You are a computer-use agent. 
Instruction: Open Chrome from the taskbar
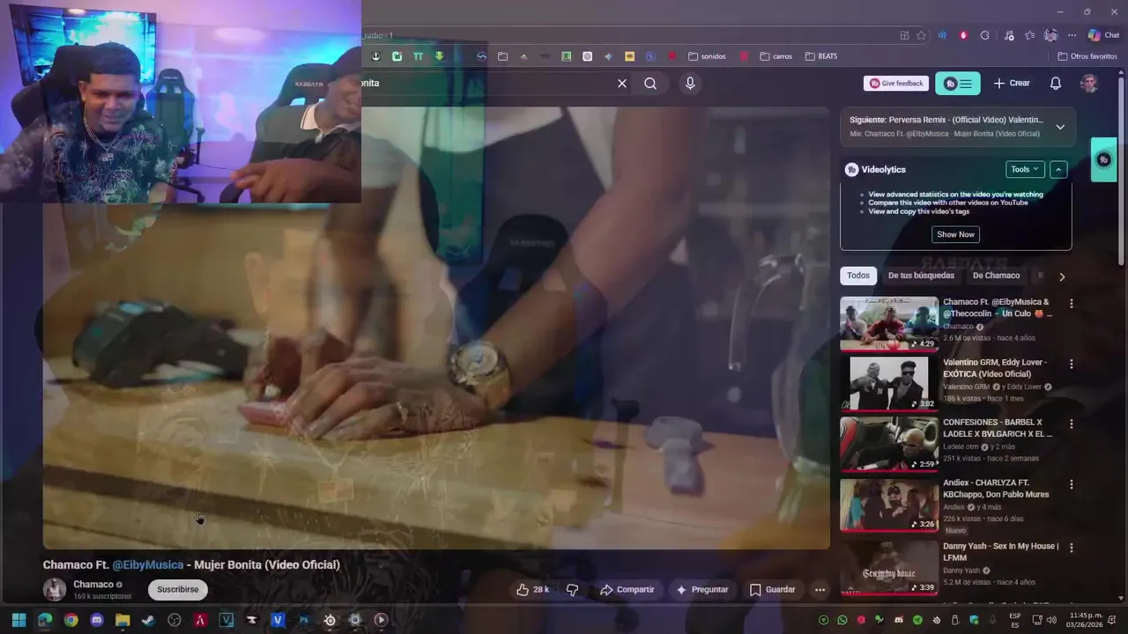click(70, 620)
